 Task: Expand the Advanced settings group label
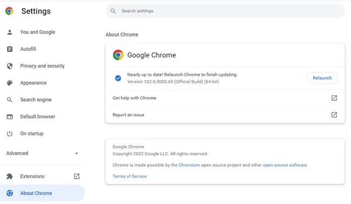(17, 153)
